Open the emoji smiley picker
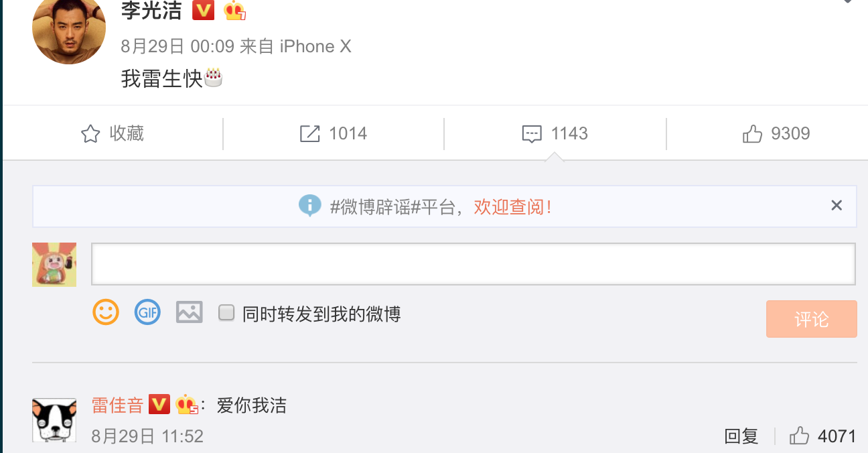 (x=106, y=312)
